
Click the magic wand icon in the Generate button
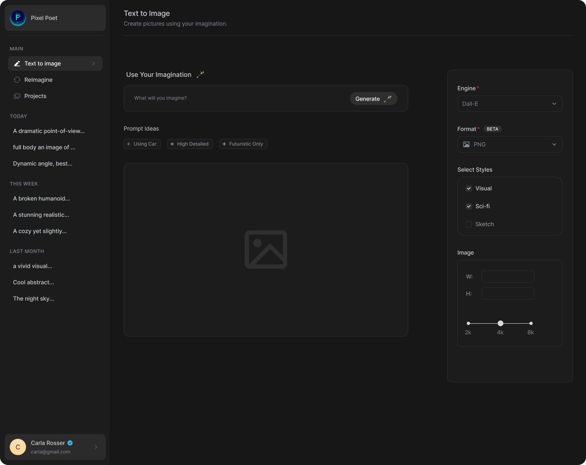click(x=388, y=99)
